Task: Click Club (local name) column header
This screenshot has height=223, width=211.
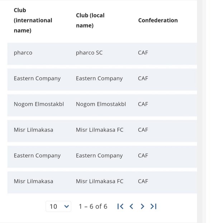Action: 90,20
